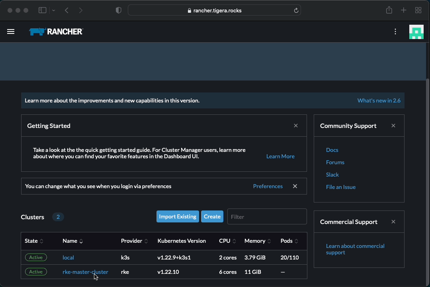Click Active badge in rke-master-cluster row
430x287 pixels.
click(36, 271)
